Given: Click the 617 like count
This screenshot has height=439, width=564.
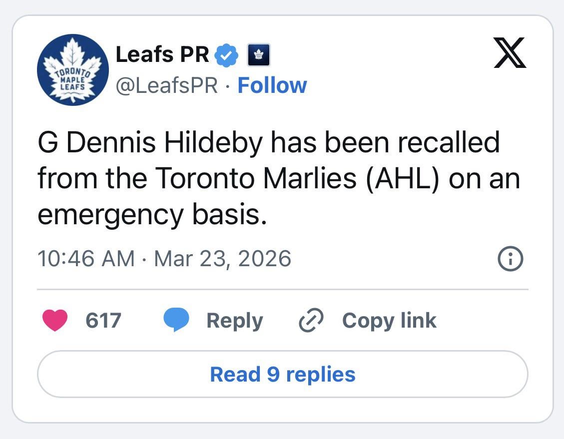Looking at the screenshot, I should (x=103, y=320).
